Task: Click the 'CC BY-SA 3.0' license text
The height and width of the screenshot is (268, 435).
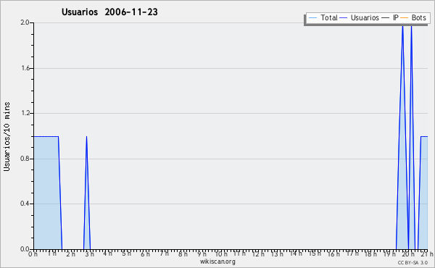Action: point(413,263)
